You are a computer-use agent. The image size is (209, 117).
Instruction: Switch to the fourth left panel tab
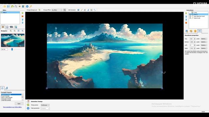point(16,27)
